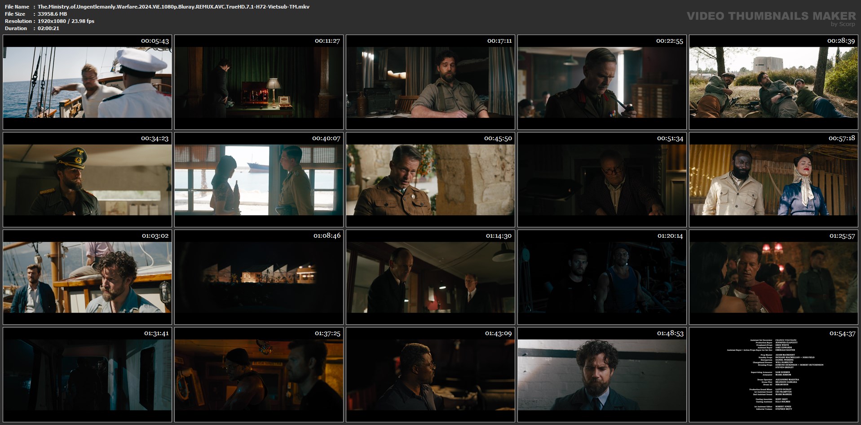This screenshot has height=425, width=861.
Task: Choose the credits thumbnail at 01:54:37
Action: pyautogui.click(x=773, y=375)
